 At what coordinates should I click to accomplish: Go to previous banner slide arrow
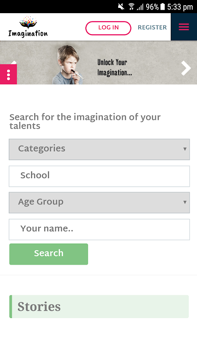coord(14,62)
